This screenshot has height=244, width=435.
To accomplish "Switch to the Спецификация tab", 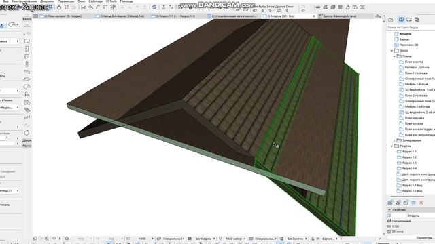I will tap(233, 16).
